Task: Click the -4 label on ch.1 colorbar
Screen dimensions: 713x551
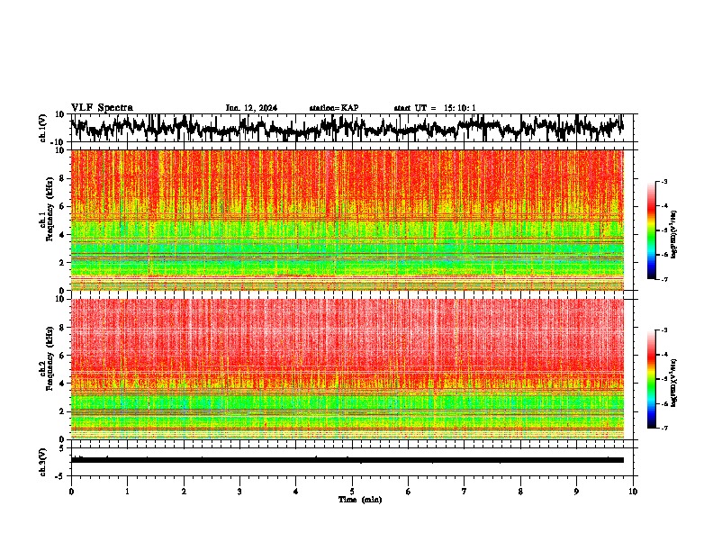Action: 663,206
